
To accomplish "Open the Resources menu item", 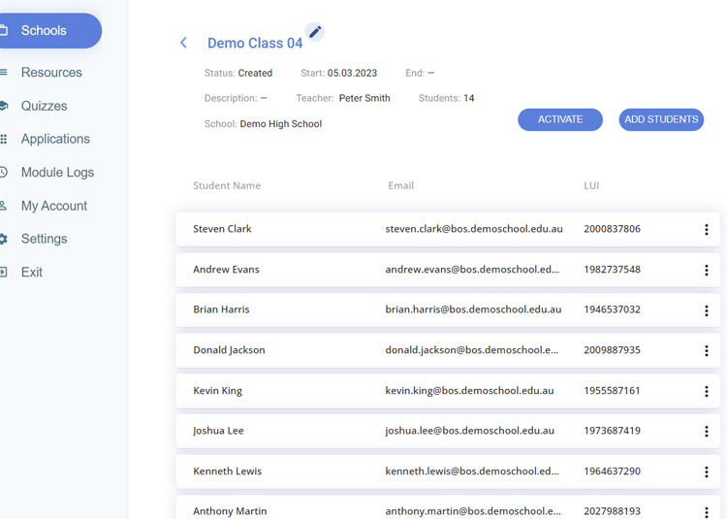I will (51, 73).
